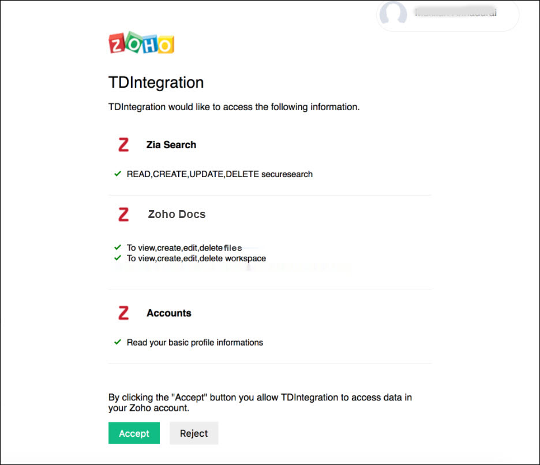Click the Zoho logo
The width and height of the screenshot is (540, 465).
point(141,44)
